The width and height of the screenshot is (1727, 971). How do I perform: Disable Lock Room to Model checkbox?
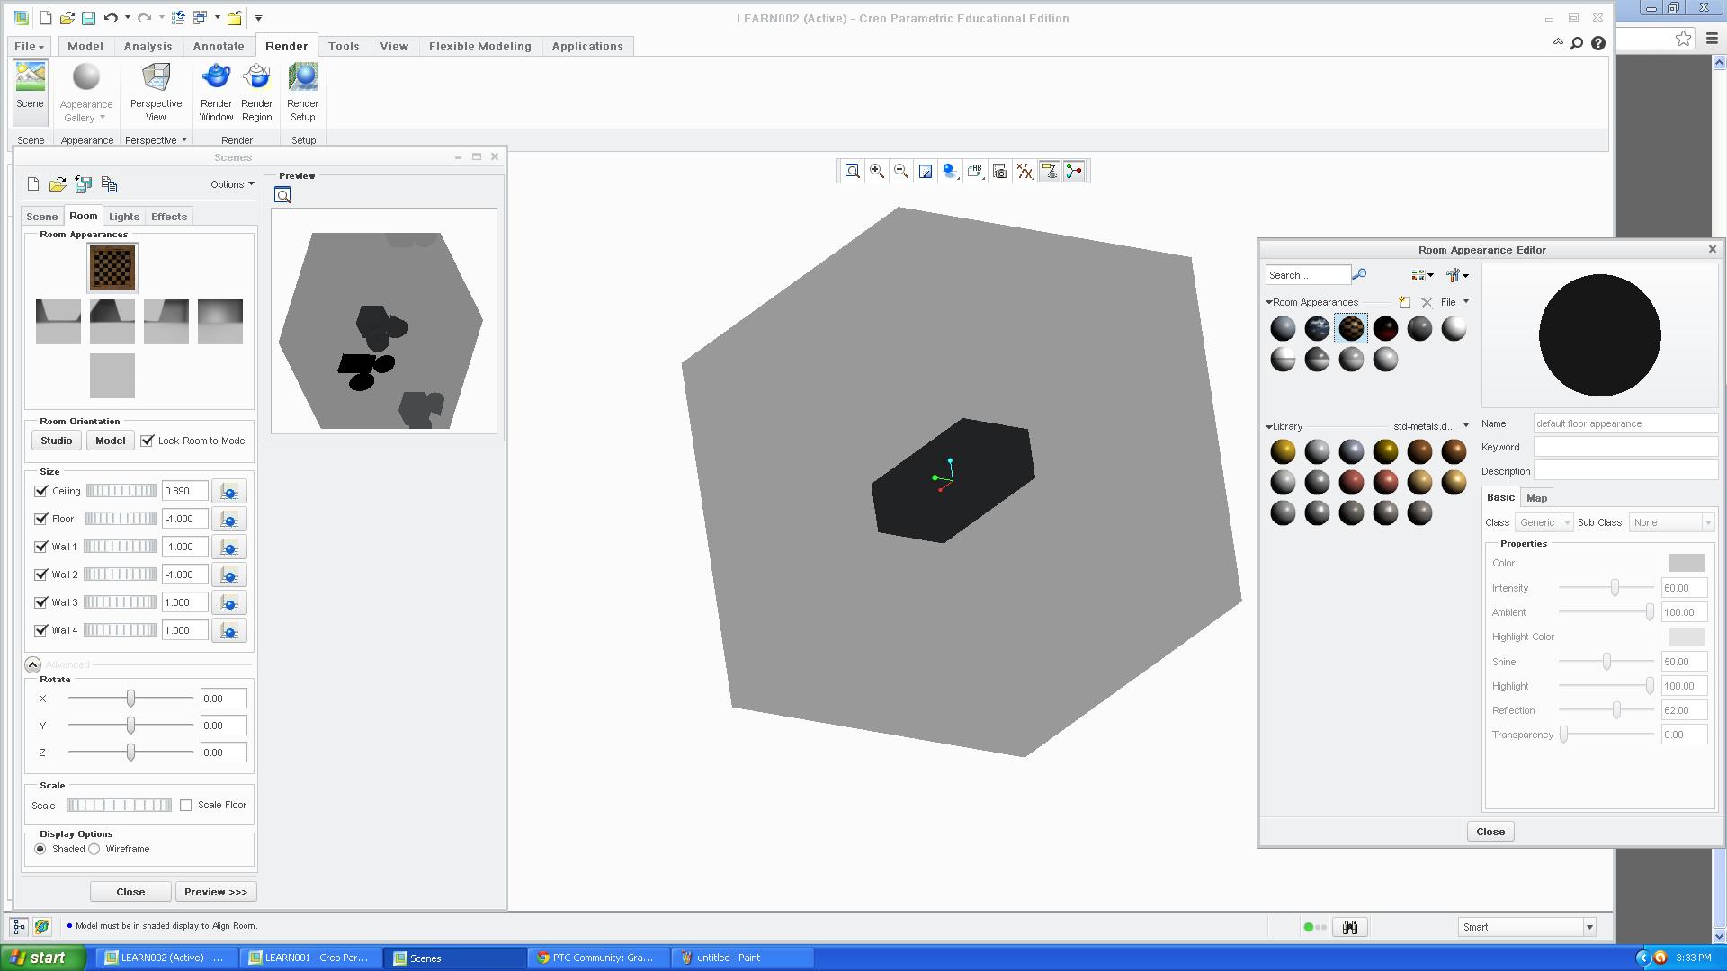pos(148,441)
